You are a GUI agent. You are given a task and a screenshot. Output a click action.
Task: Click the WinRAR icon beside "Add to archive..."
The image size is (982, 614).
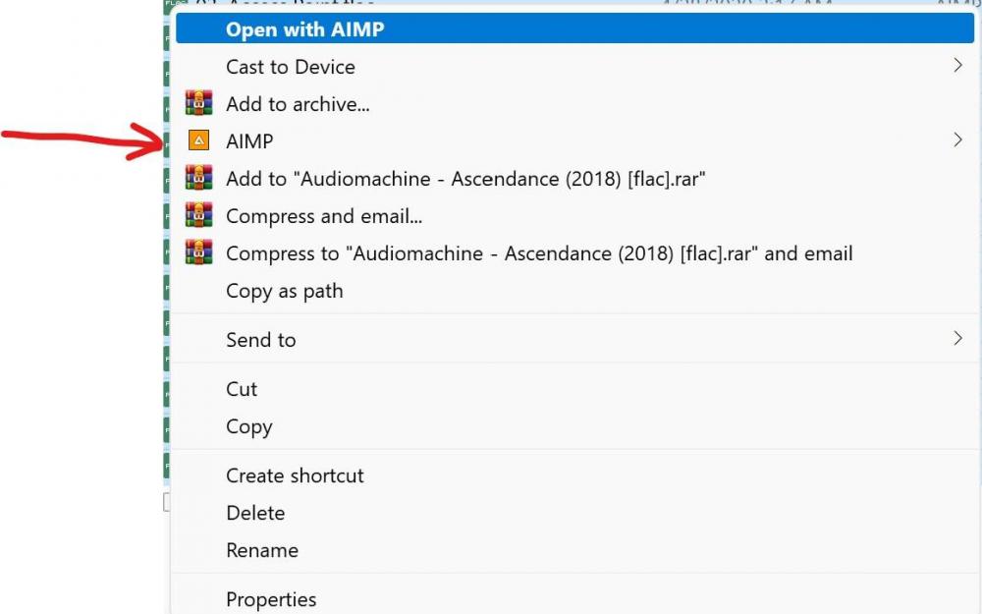point(199,102)
